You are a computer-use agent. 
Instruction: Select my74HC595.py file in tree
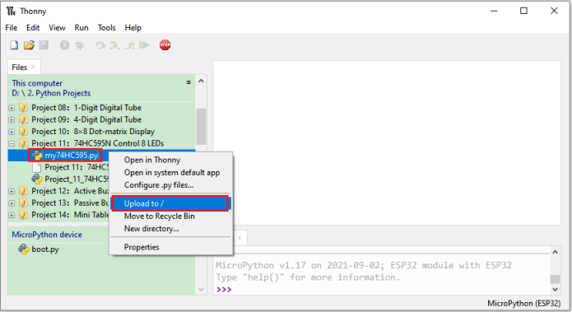pyautogui.click(x=72, y=155)
